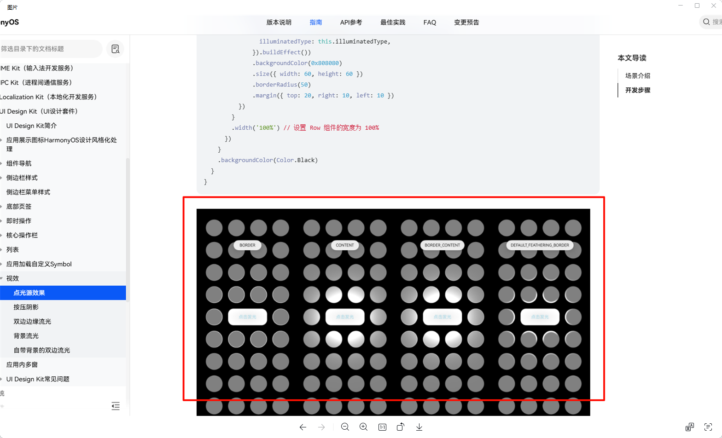Click 点击发光 under the BORDER_CONTENT label
Image resolution: width=722 pixels, height=438 pixels.
click(442, 317)
